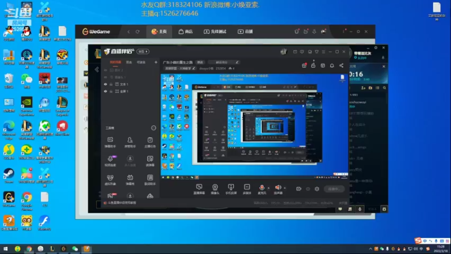Open the WeGame pioneer test tab
Screen dimensions: 451x254
(215, 32)
